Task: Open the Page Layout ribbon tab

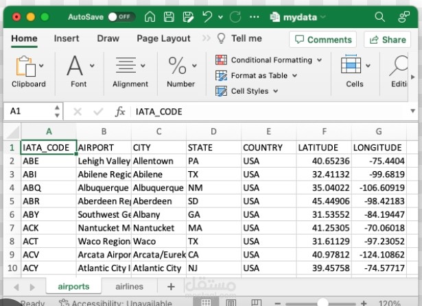Action: point(163,38)
